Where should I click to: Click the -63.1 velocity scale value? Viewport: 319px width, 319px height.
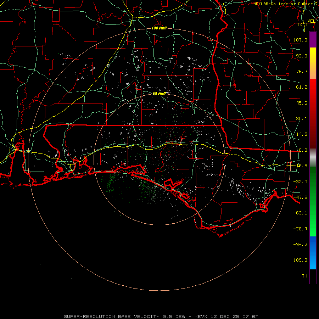(300, 213)
